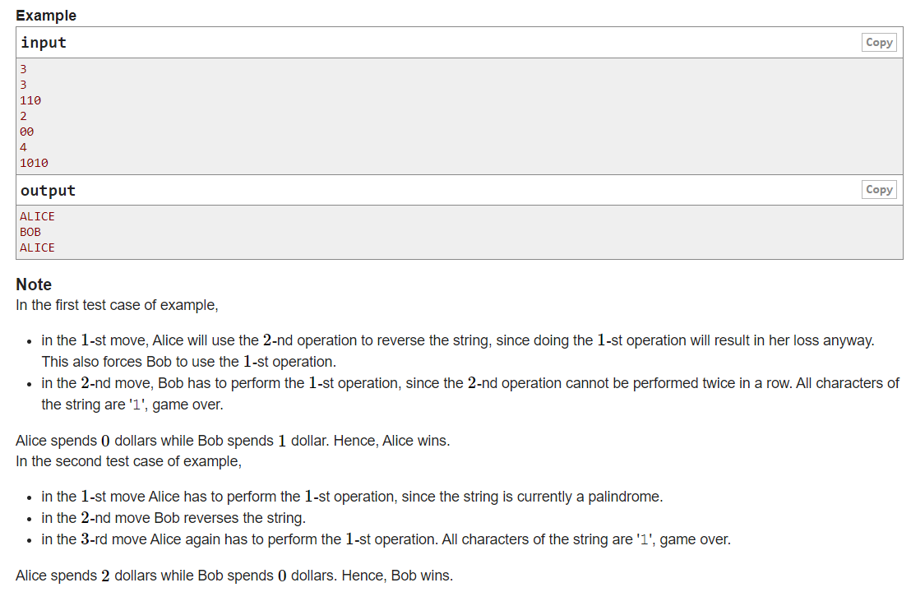Copy the example output text

pos(878,189)
